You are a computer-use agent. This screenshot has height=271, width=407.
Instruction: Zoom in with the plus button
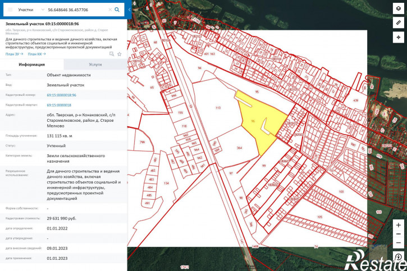click(399, 225)
